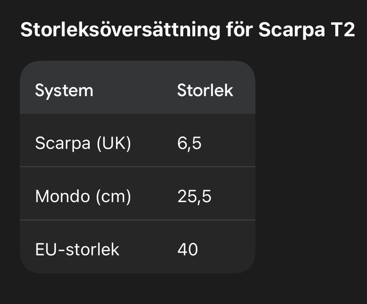Click the 25,5 Mondo value
367x304 pixels.
(x=194, y=197)
